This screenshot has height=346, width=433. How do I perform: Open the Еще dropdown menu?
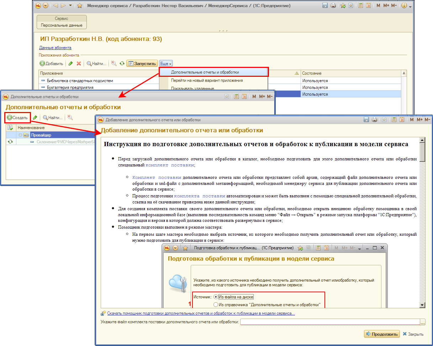click(x=166, y=64)
